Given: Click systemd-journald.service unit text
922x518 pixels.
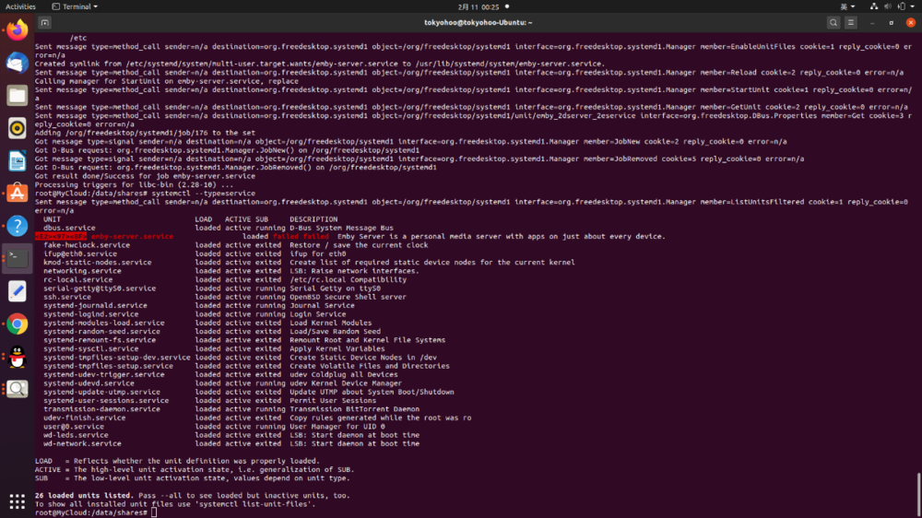Looking at the screenshot, I should [95, 306].
